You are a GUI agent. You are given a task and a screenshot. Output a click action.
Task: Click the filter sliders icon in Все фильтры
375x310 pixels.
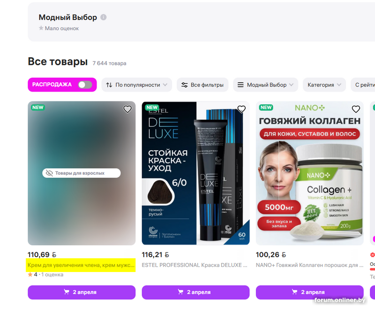(x=184, y=85)
